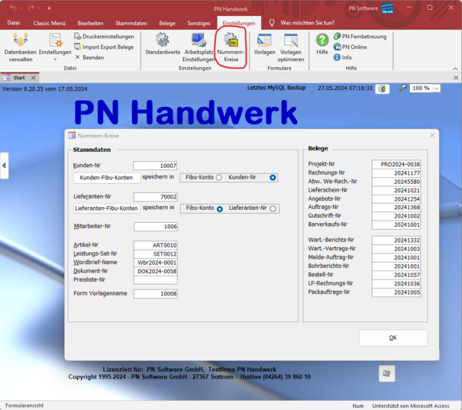Image resolution: width=462 pixels, height=410 pixels.
Task: Click the Auftrags-Nr field 20241368
Action: coord(396,208)
